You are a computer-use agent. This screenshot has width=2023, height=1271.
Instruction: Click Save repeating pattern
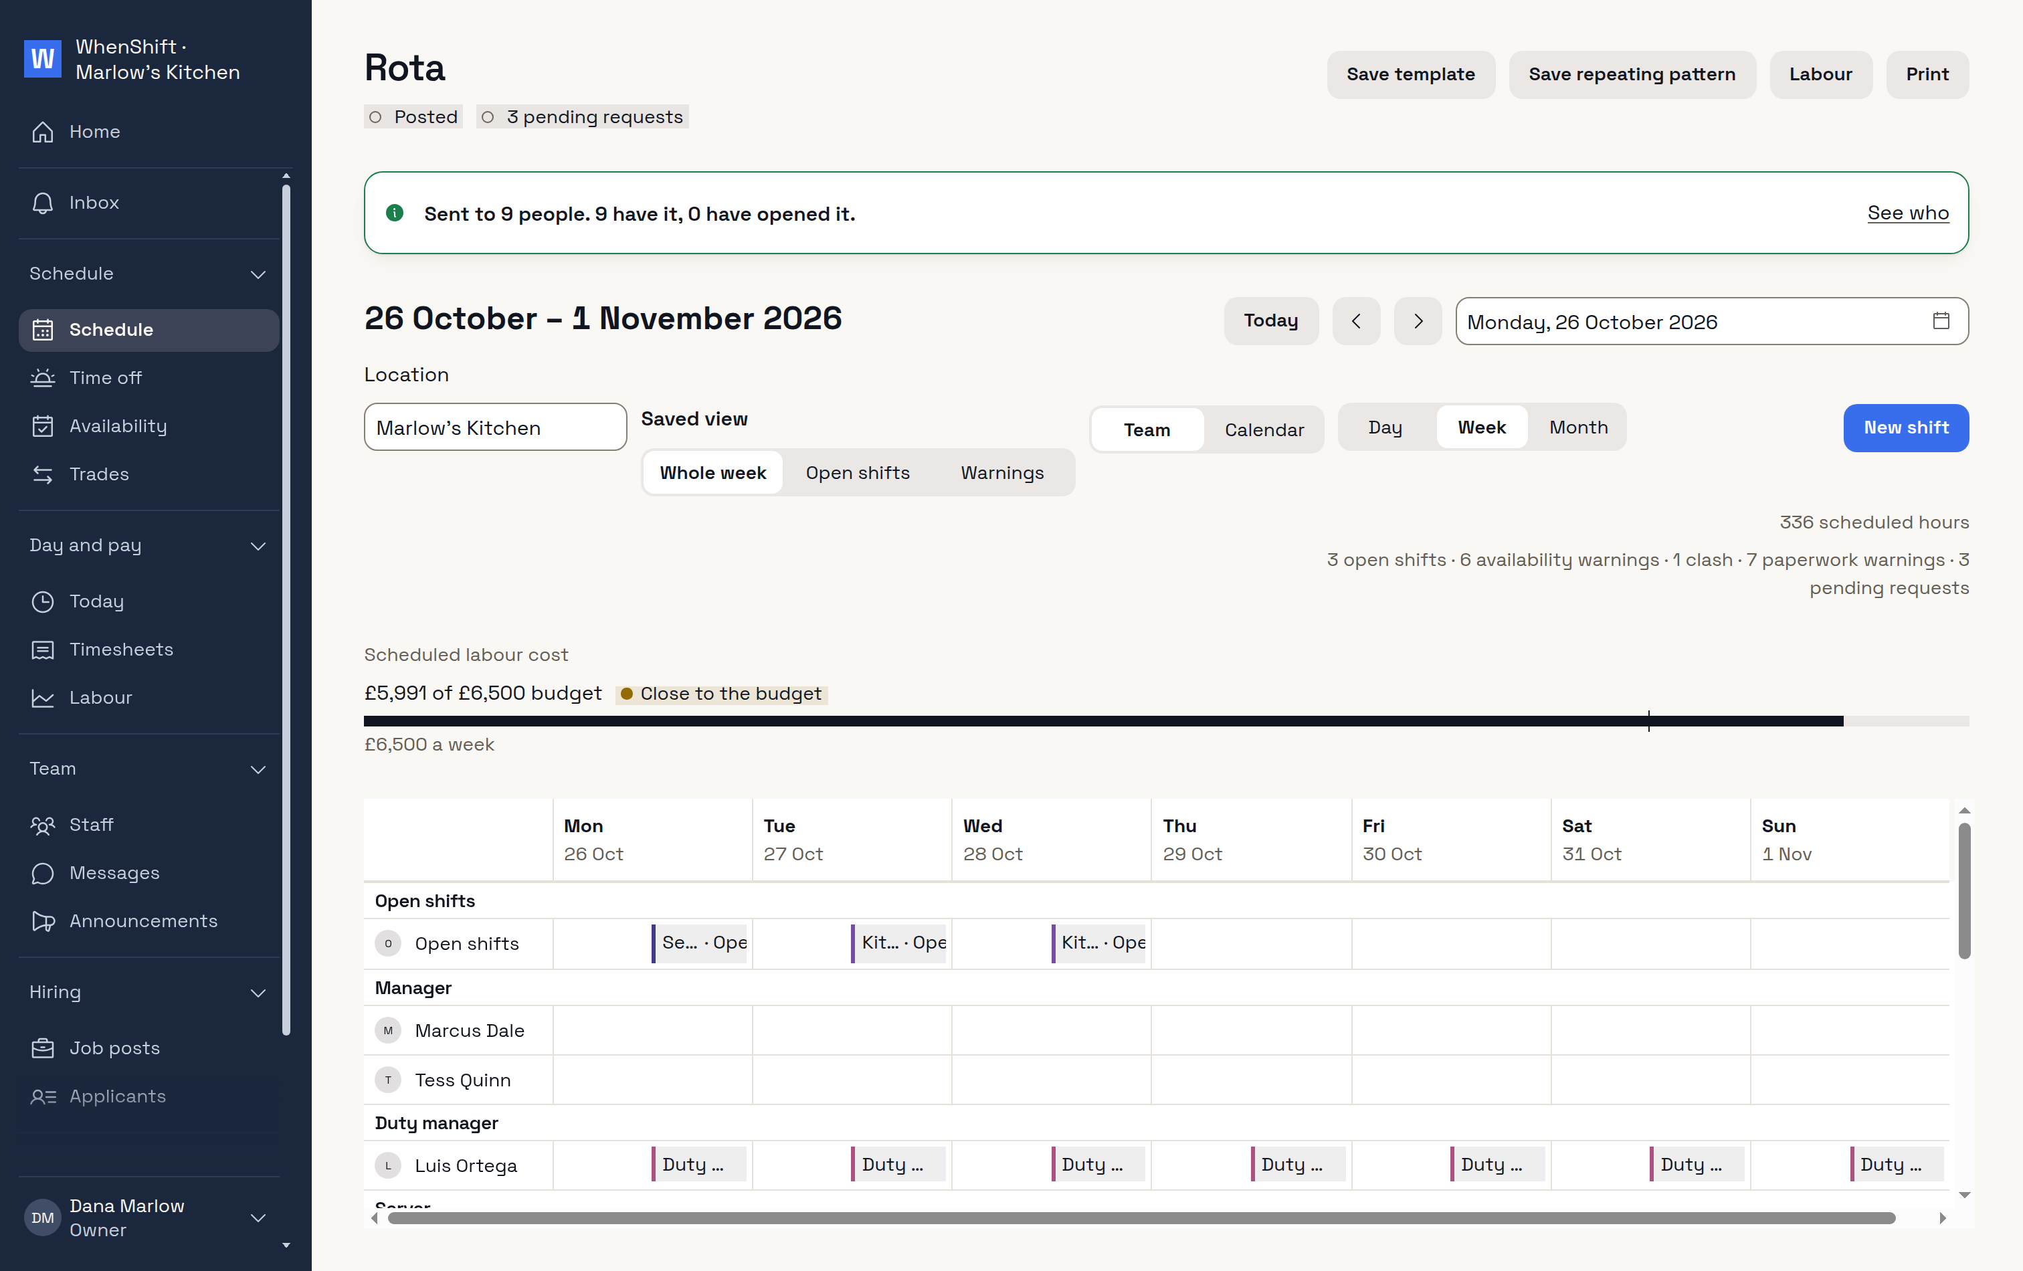pyautogui.click(x=1632, y=75)
